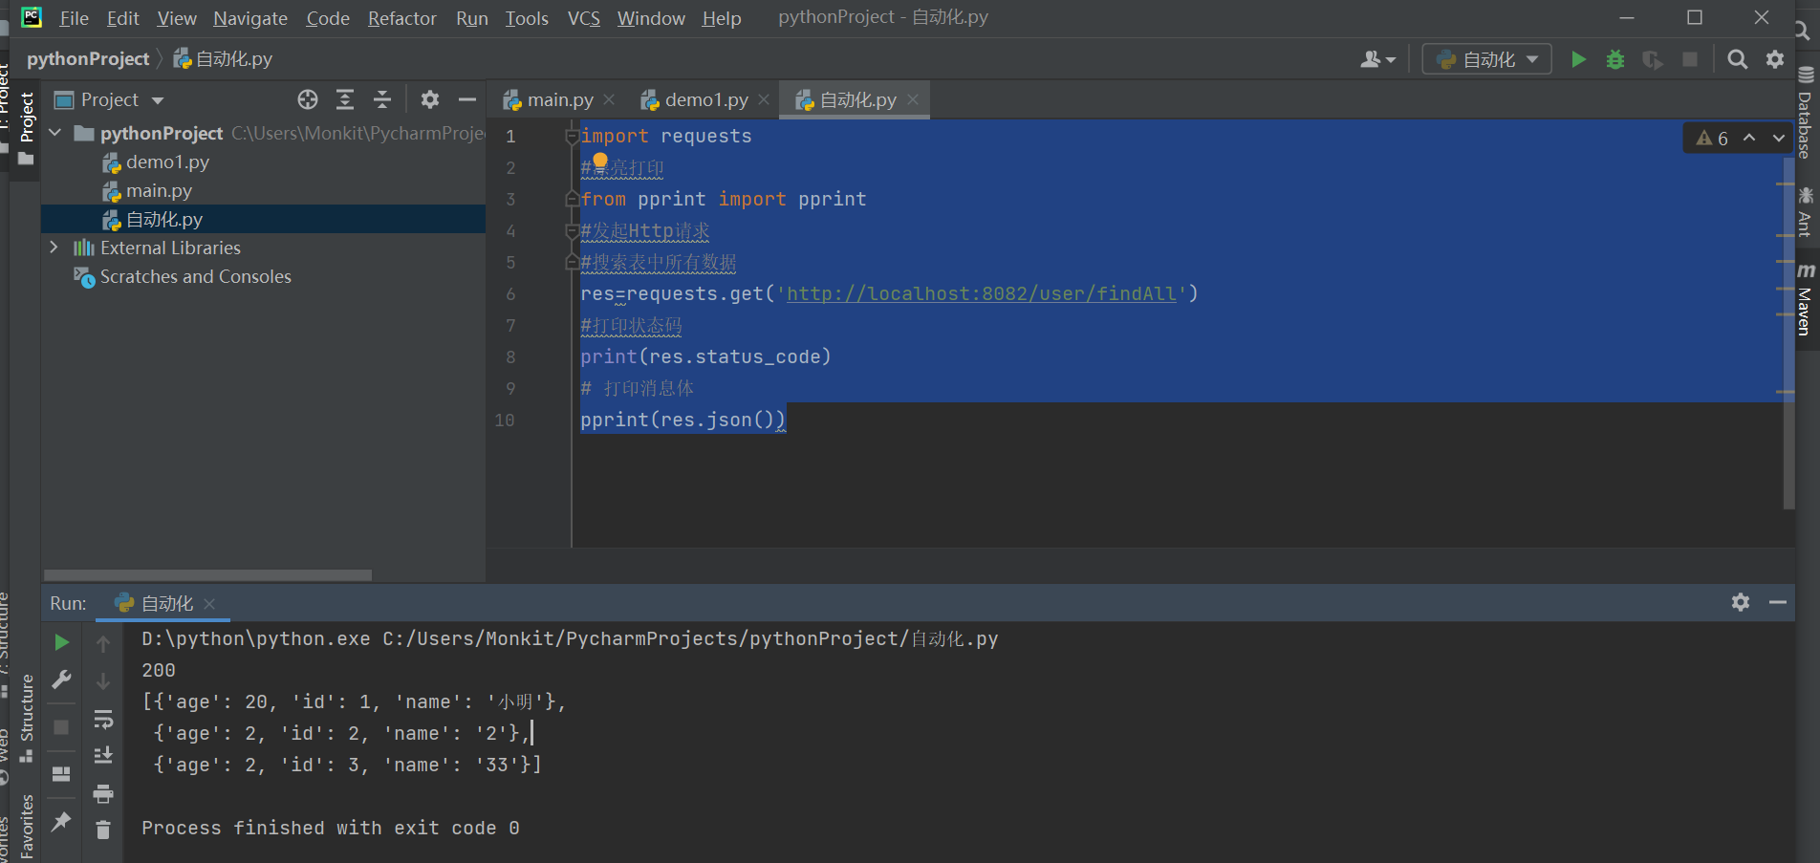Select main.py in project tree
The width and height of the screenshot is (1820, 863).
[159, 191]
